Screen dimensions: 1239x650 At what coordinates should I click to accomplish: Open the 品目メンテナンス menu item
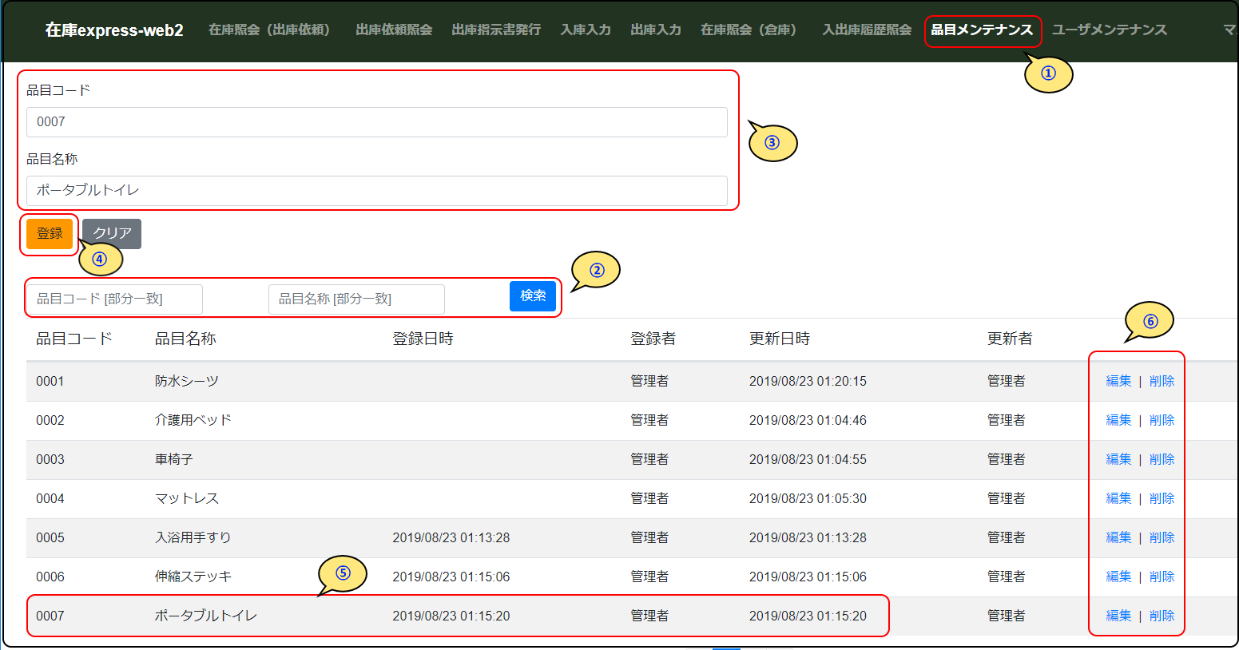[x=982, y=30]
